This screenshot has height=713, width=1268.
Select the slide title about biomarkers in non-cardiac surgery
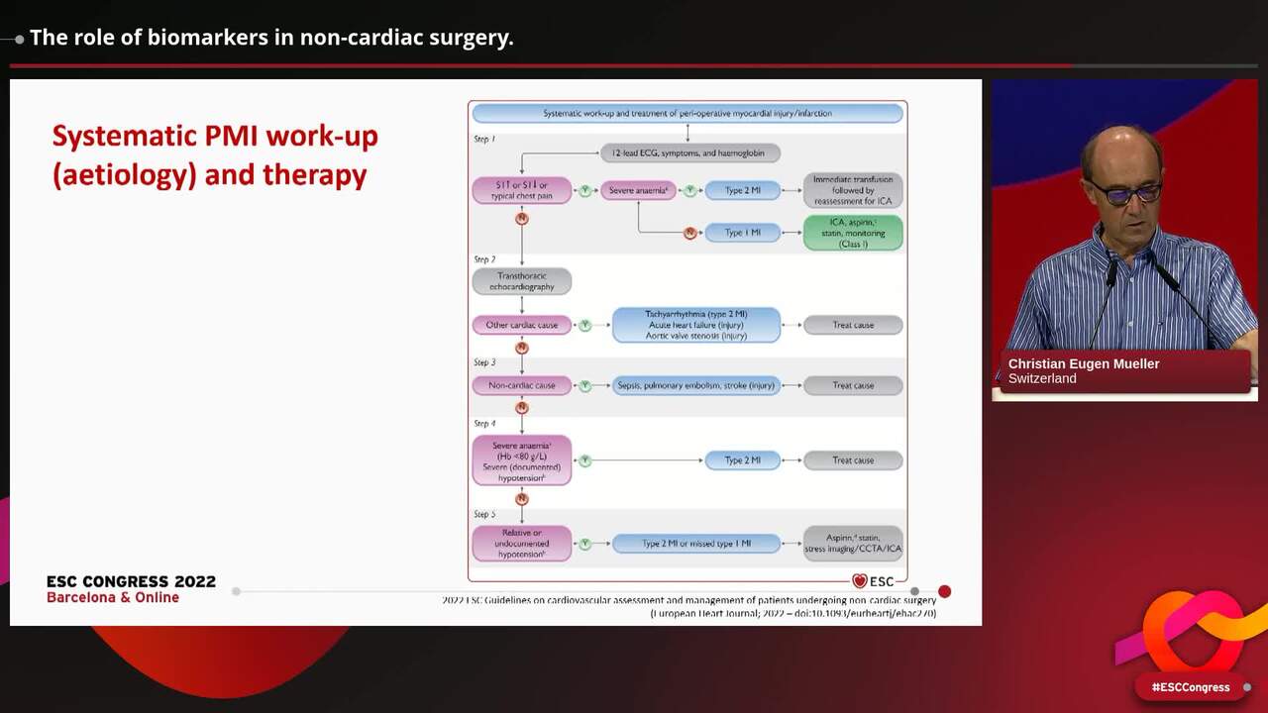tap(270, 37)
